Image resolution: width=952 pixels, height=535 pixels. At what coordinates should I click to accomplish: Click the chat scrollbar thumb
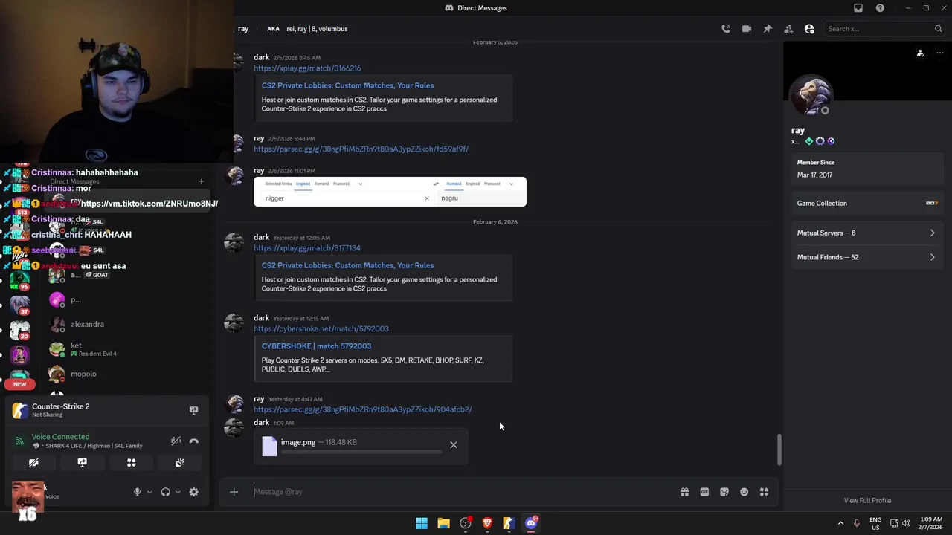tap(779, 450)
